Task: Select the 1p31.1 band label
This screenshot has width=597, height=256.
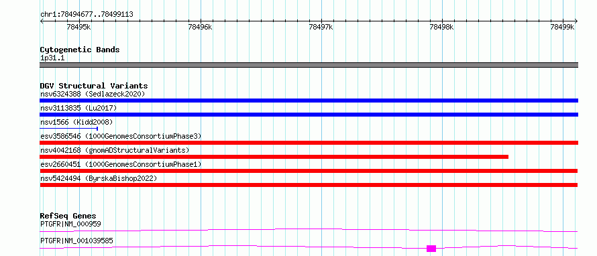Action: tap(52, 58)
